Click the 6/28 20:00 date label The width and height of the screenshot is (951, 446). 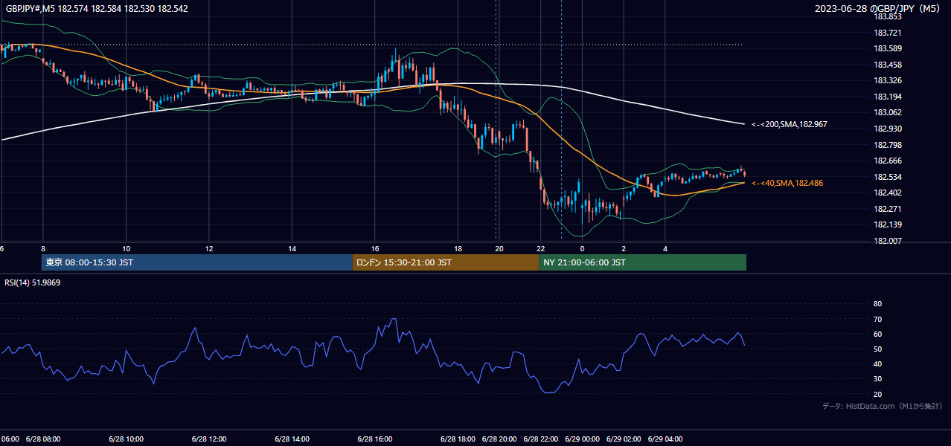[499, 439]
